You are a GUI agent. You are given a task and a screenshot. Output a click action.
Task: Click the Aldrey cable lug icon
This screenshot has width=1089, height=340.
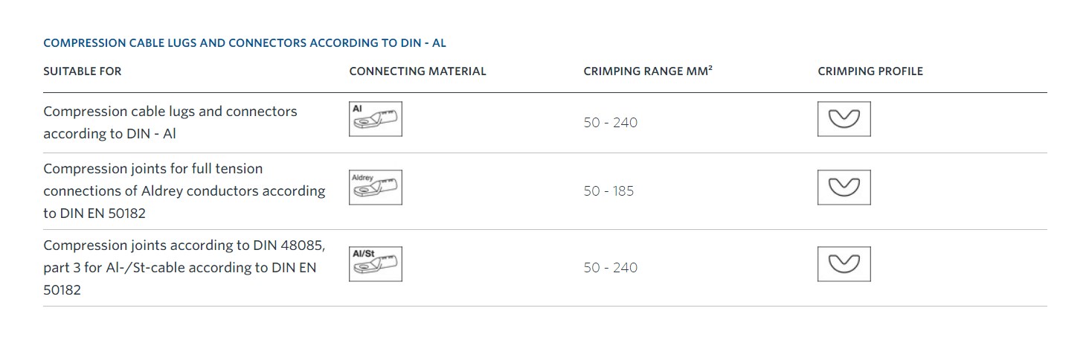pos(376,187)
